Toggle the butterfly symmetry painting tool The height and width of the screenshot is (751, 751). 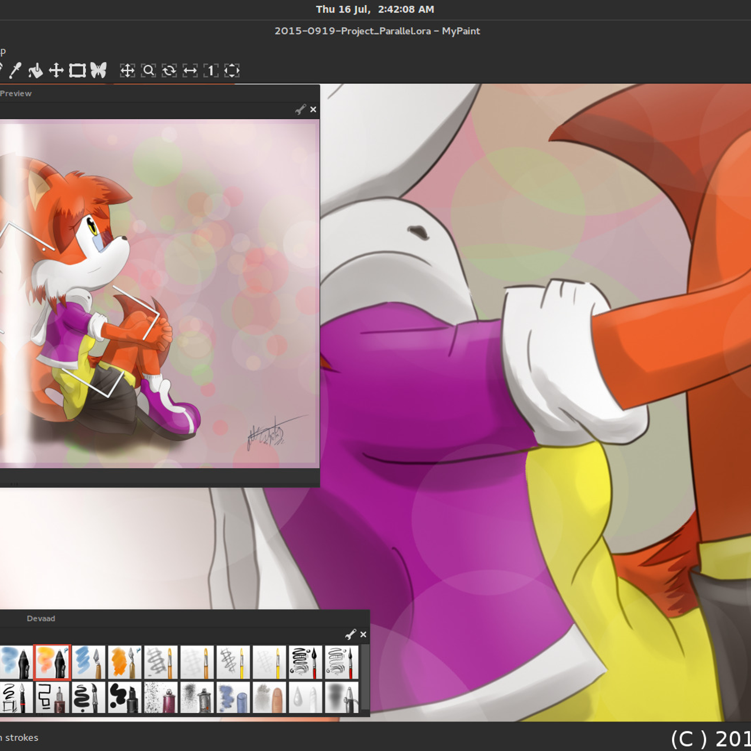point(99,70)
